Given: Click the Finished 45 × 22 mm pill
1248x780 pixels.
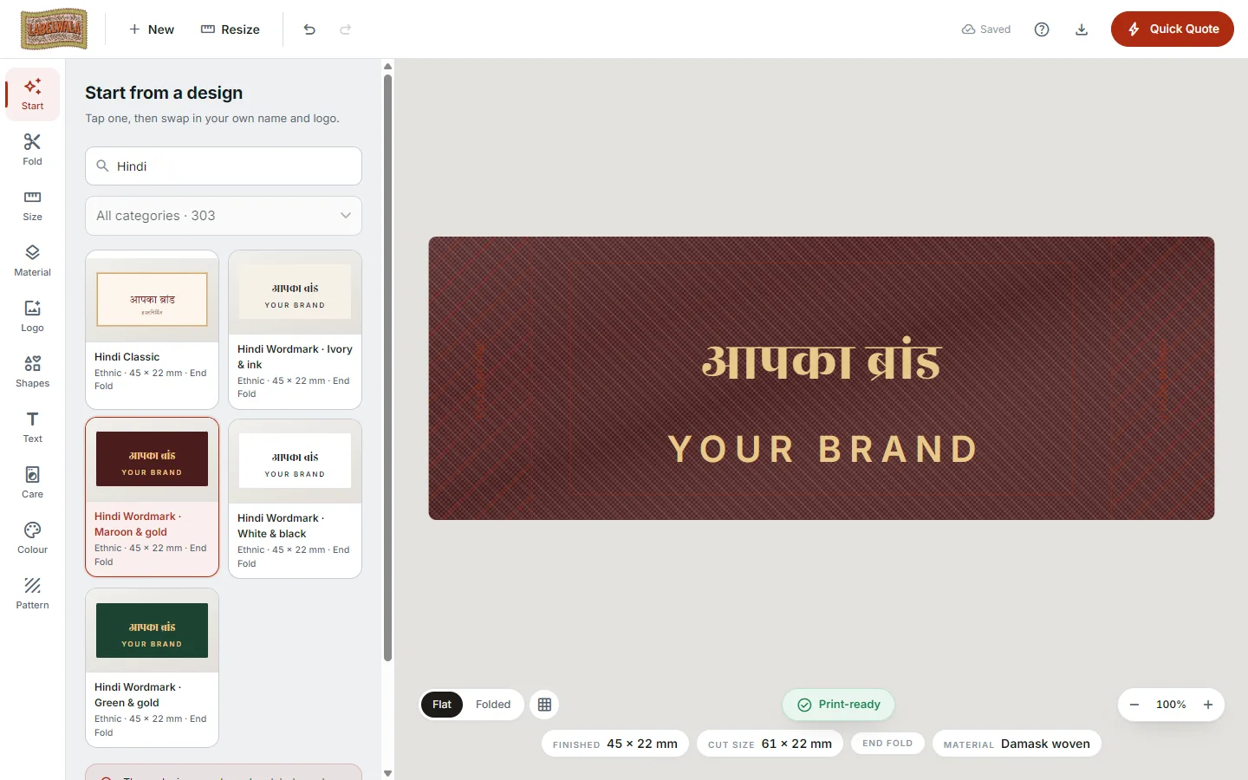Looking at the screenshot, I should pyautogui.click(x=615, y=744).
